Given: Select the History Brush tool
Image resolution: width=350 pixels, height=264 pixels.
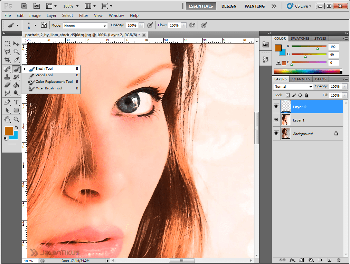Looking at the screenshot, I should coord(16,77).
